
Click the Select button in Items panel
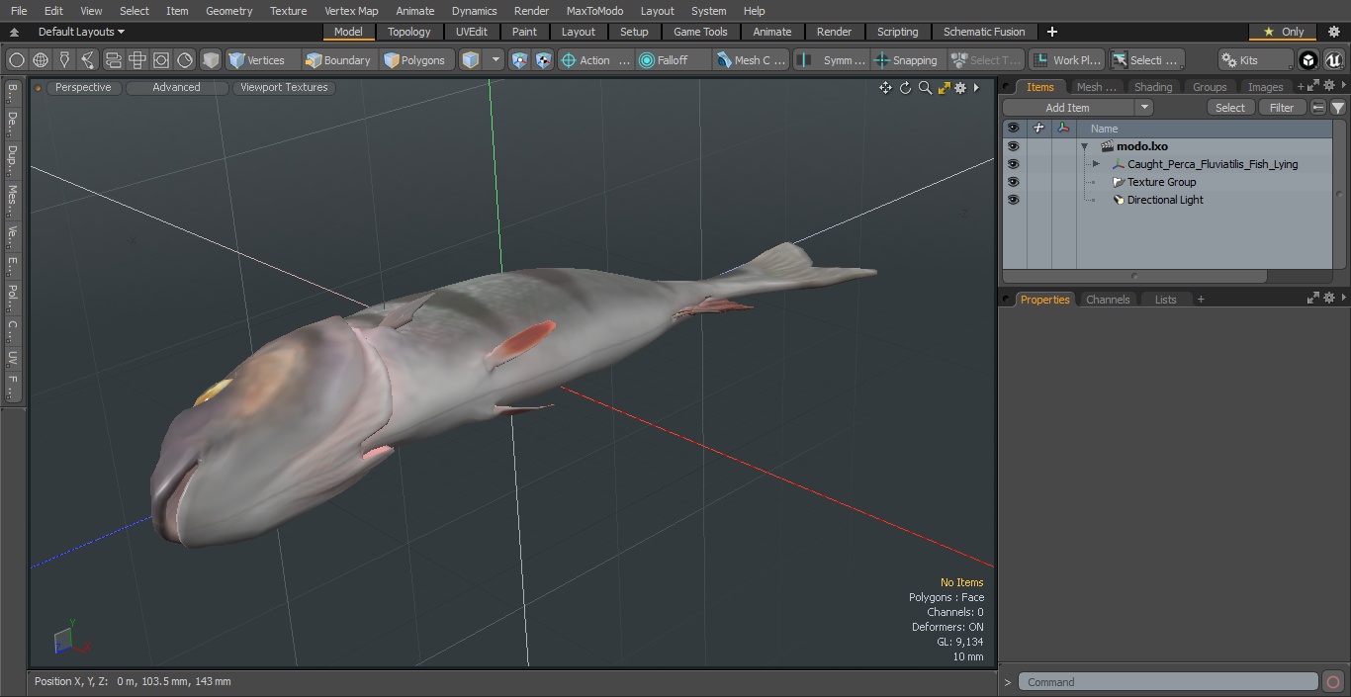(x=1229, y=108)
